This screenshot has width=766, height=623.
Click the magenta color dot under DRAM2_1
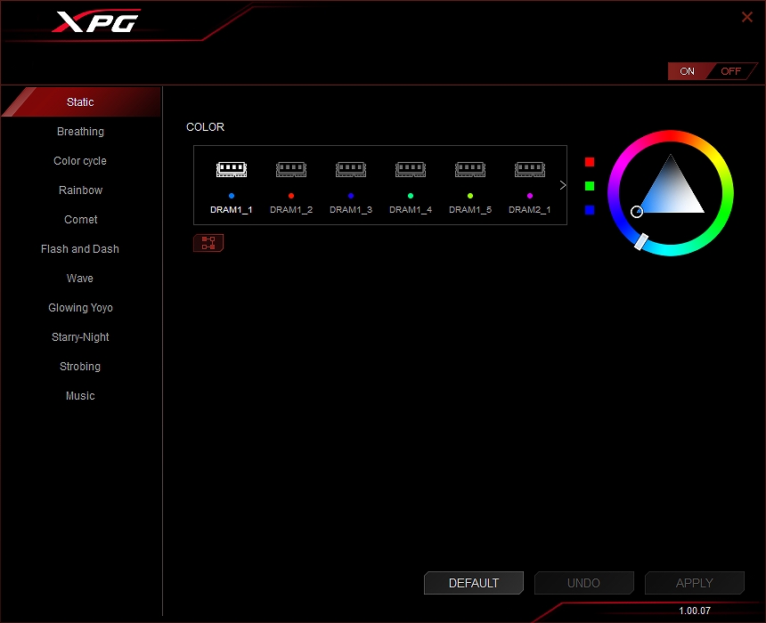coord(530,196)
